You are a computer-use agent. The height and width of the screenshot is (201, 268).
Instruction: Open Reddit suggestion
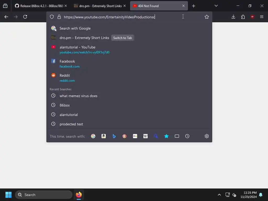[129, 78]
